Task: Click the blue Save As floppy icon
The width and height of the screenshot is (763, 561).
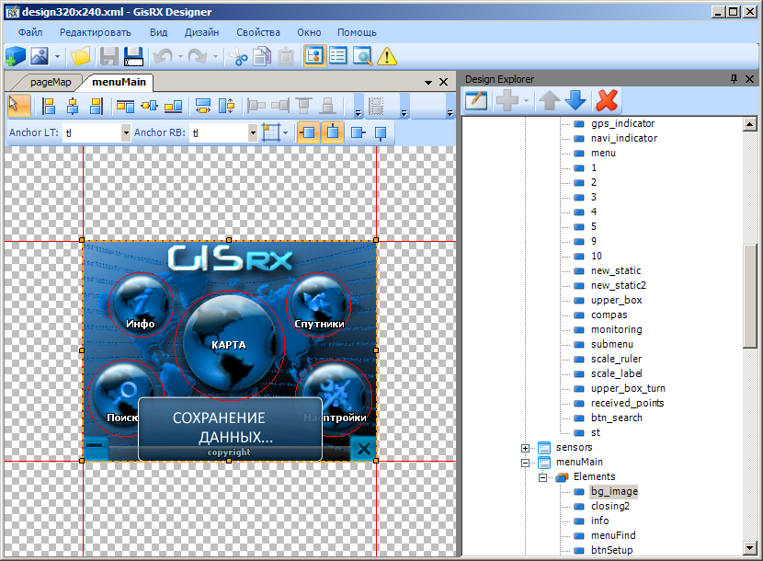Action: point(133,56)
